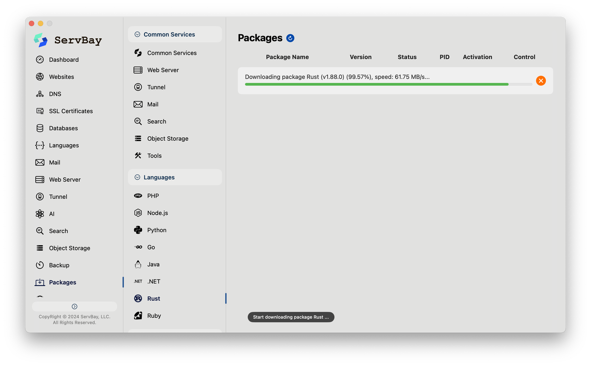Click the Version column header
The width and height of the screenshot is (591, 366).
[x=361, y=57]
